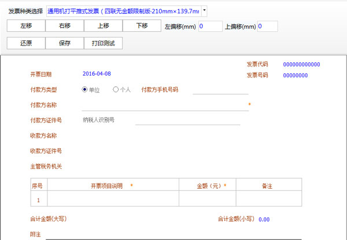Image resolution: width=347 pixels, height=240 pixels.
Task: Click the 纳税人识别号 input field
Action: [x=187, y=120]
